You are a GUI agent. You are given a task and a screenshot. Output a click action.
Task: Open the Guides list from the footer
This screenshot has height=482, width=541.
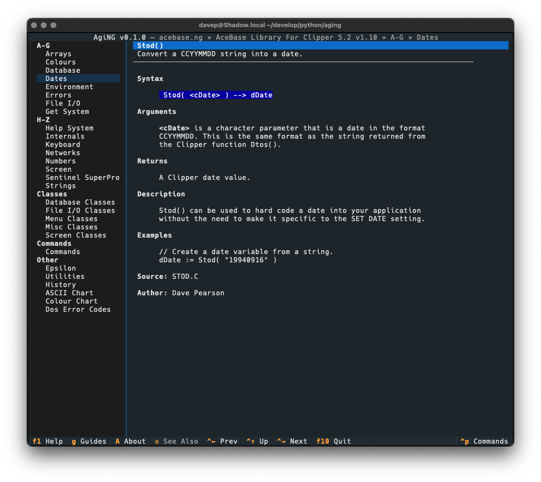pyautogui.click(x=89, y=441)
